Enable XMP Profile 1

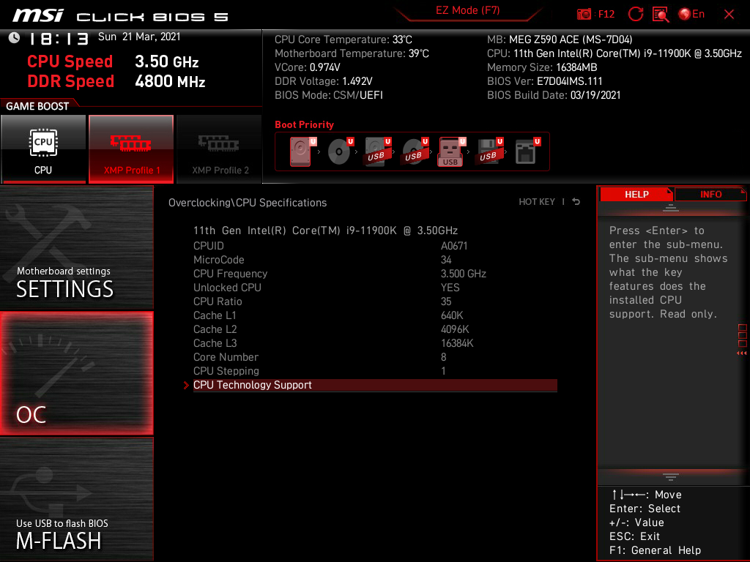(131, 149)
